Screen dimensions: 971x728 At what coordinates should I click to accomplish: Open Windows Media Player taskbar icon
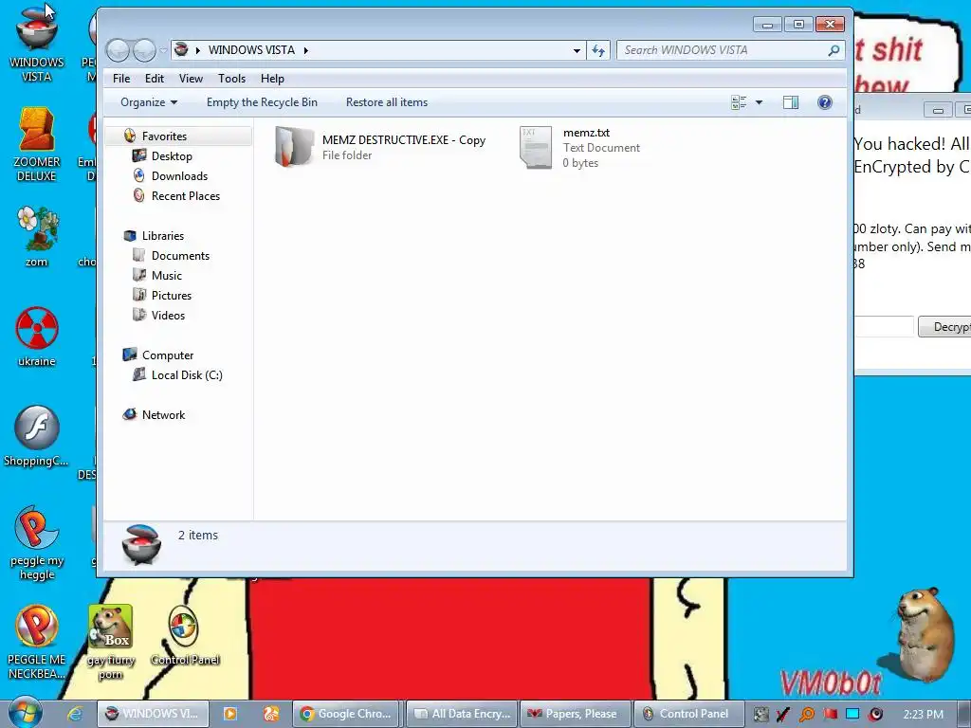[229, 714]
